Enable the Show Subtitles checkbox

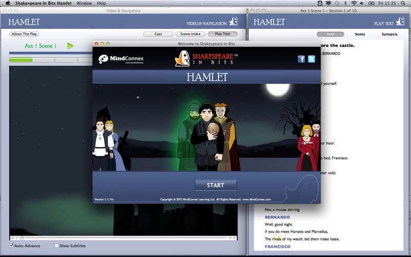pyautogui.click(x=57, y=246)
